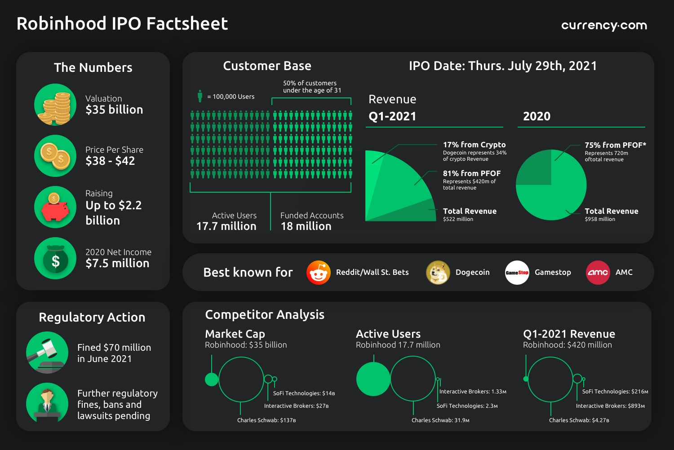Click the $35 billion valuation value
This screenshot has height=450, width=674.
[x=114, y=110]
